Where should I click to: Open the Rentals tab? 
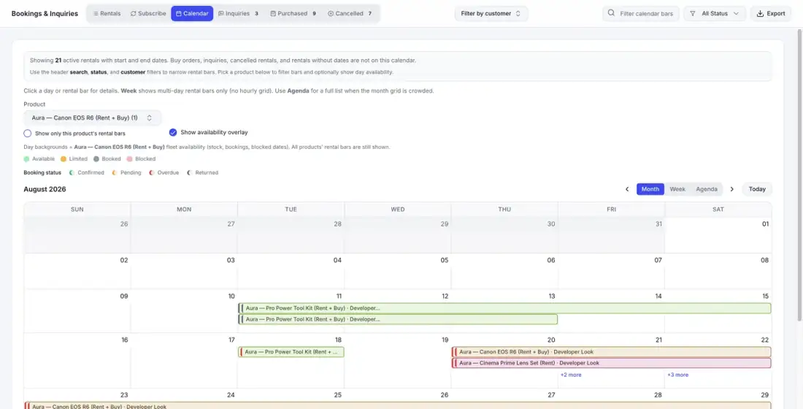click(x=107, y=14)
